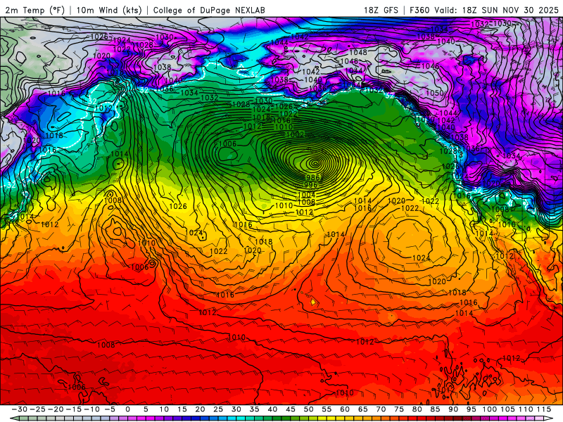563x422 pixels.
Task: Click the 105 mark on temperature scale
Action: [507, 409]
